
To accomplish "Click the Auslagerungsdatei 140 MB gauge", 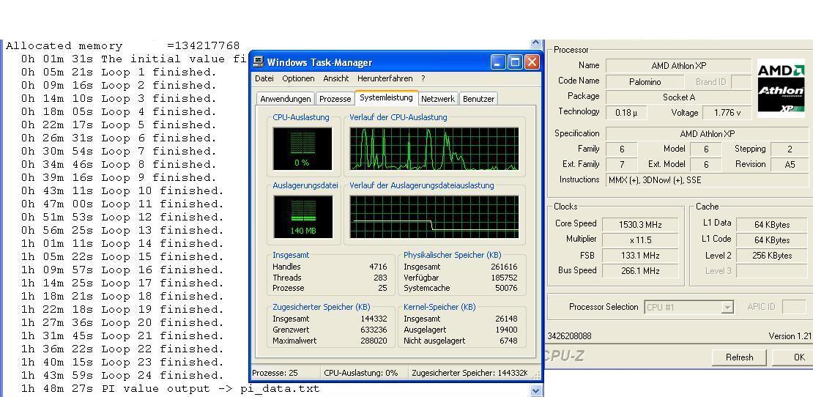I will (302, 217).
